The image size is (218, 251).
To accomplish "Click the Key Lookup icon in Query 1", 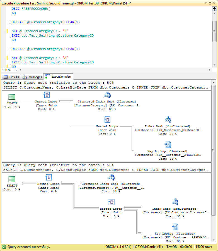I will click(x=168, y=145).
